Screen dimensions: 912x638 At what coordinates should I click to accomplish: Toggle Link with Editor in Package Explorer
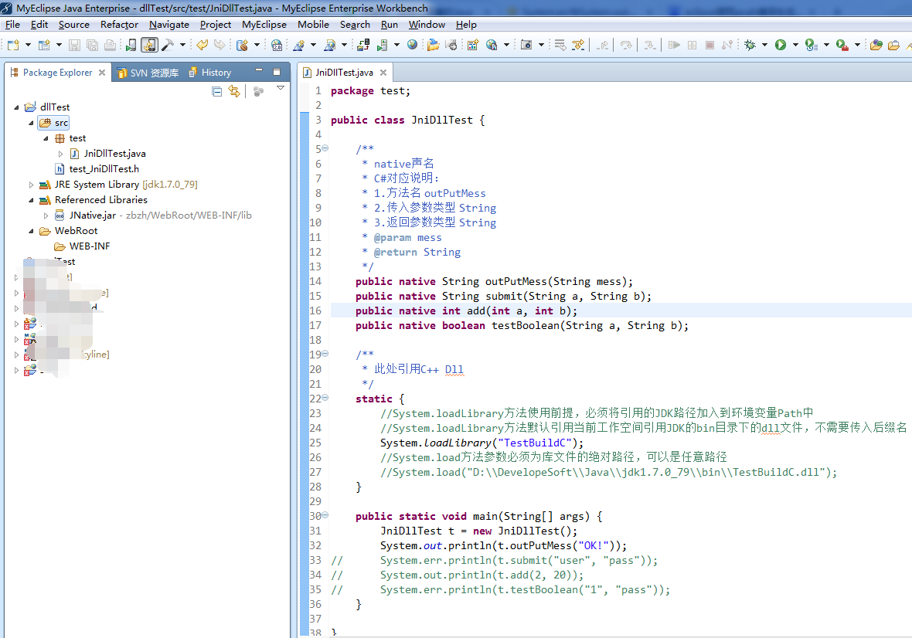click(234, 91)
